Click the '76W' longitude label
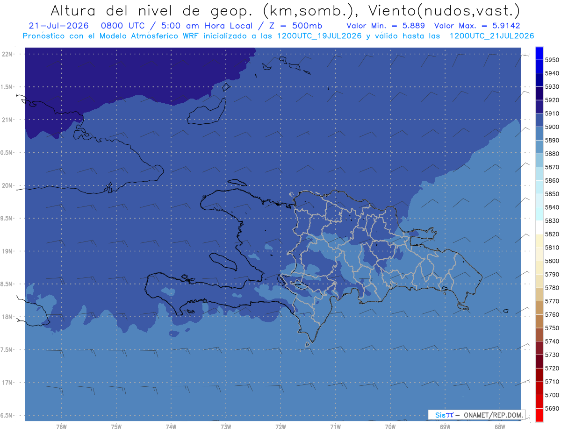 [61, 426]
